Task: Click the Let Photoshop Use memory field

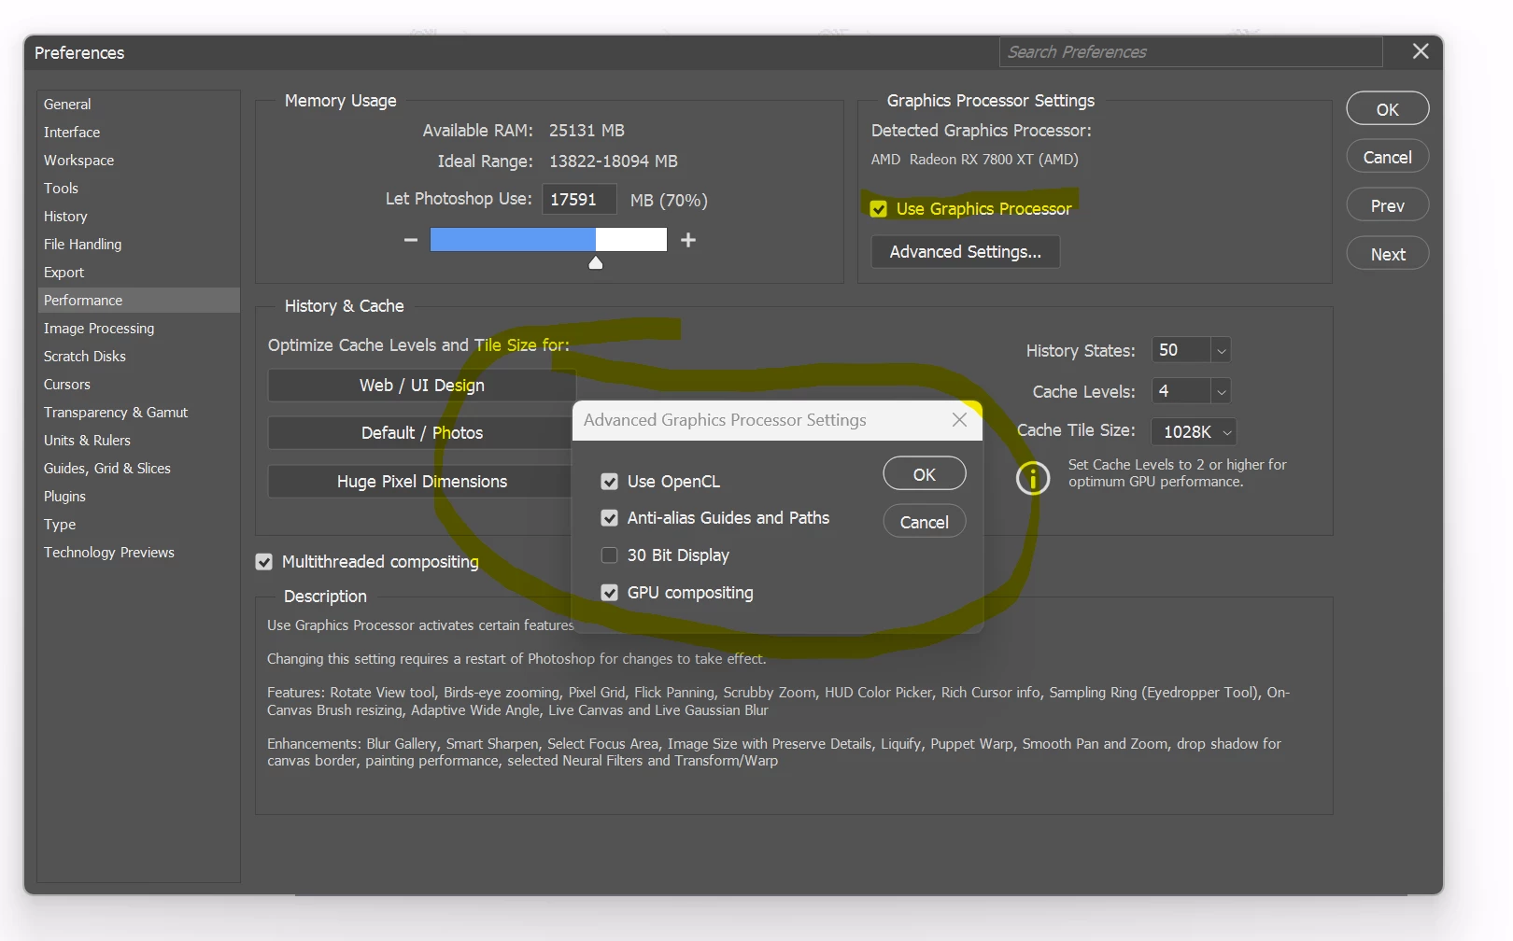Action: [x=579, y=200]
